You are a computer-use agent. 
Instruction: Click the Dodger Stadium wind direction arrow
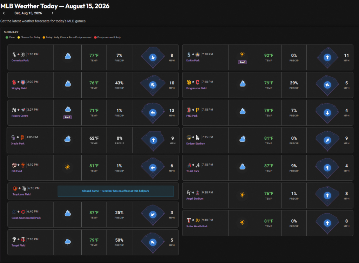click(327, 140)
